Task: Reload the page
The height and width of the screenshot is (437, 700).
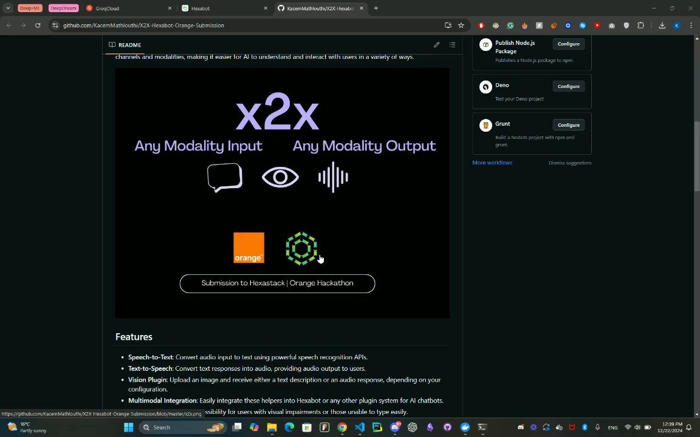Action: click(38, 25)
